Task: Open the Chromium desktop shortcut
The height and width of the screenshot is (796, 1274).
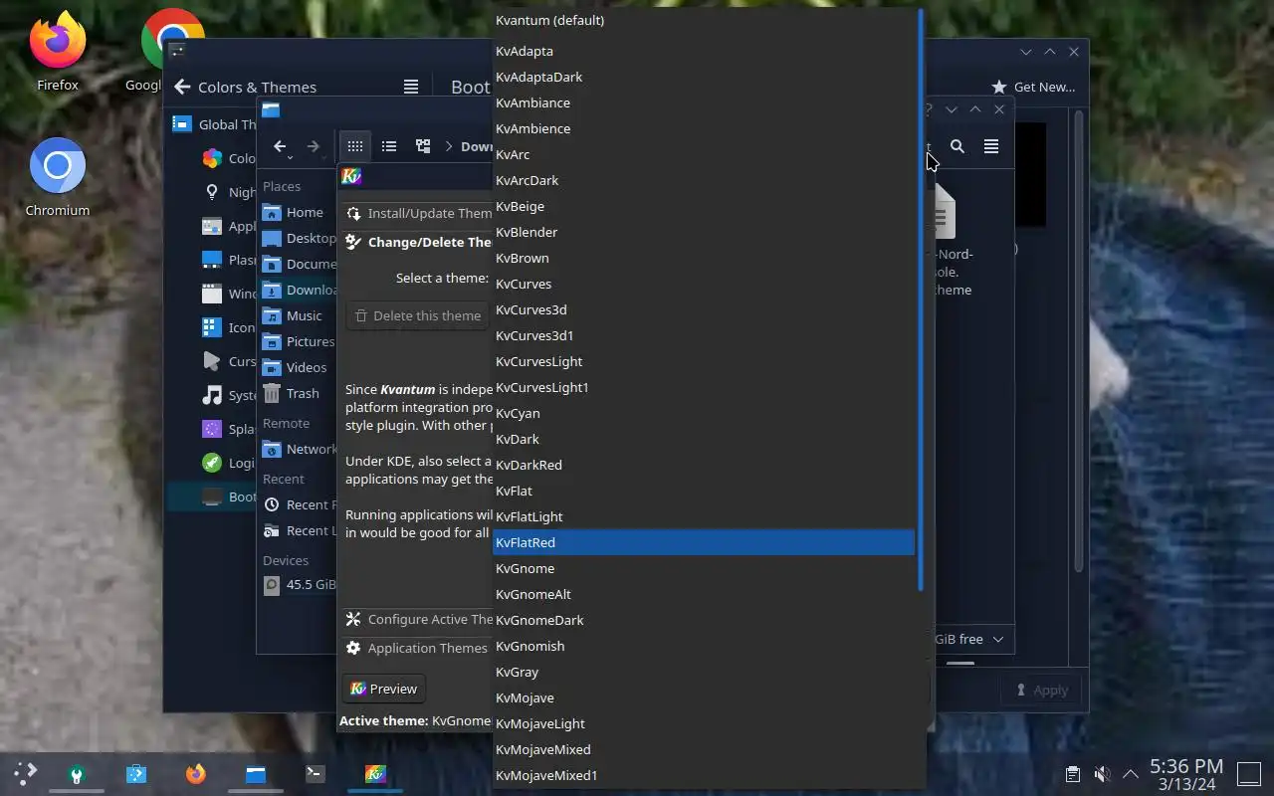Action: click(58, 177)
